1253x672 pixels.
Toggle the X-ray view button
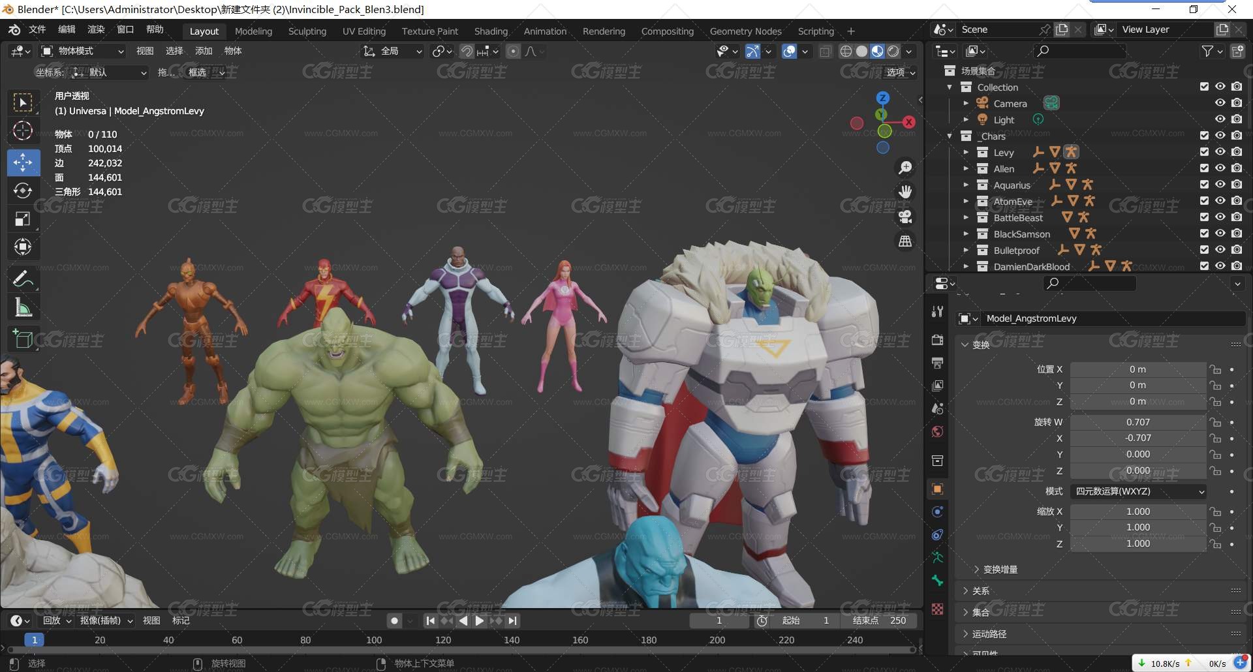[826, 51]
